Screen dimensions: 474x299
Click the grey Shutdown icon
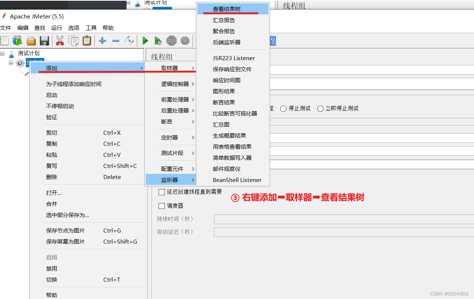[185, 41]
